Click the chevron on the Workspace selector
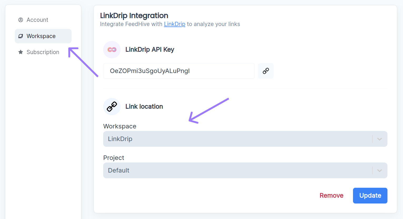 379,139
